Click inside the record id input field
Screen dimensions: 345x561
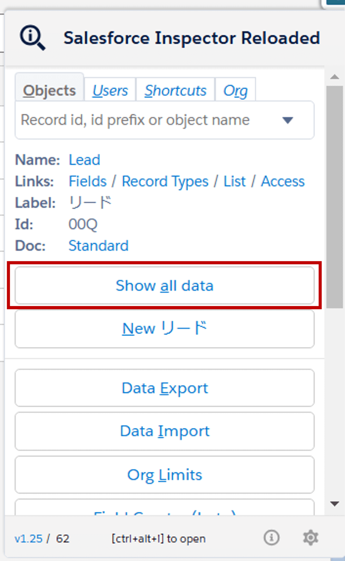140,120
